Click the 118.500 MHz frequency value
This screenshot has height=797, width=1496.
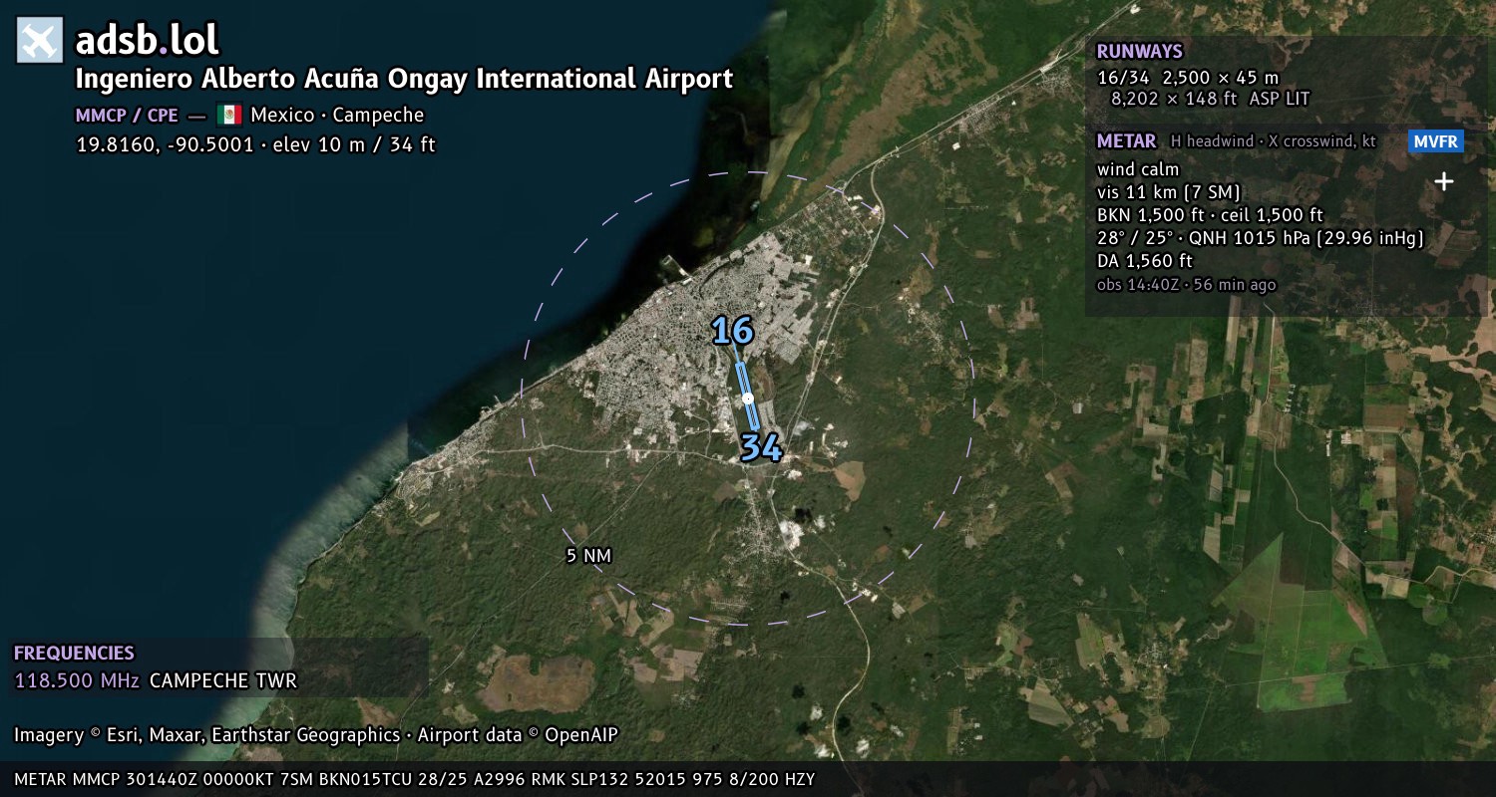pyautogui.click(x=77, y=681)
